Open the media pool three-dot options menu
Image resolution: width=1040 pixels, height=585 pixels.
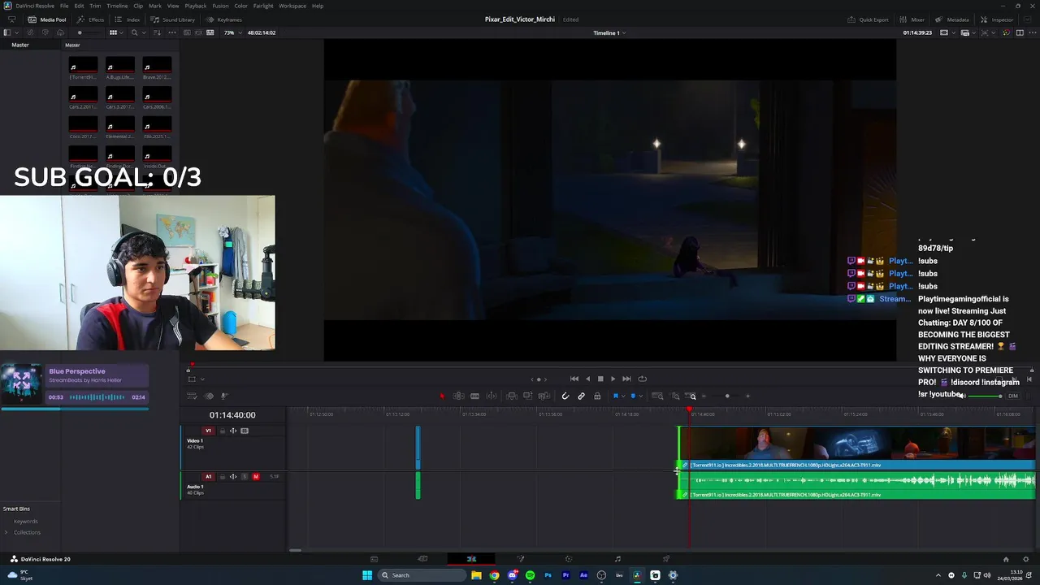pos(171,32)
